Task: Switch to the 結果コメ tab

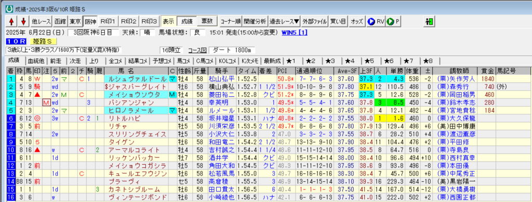Action: 138,61
